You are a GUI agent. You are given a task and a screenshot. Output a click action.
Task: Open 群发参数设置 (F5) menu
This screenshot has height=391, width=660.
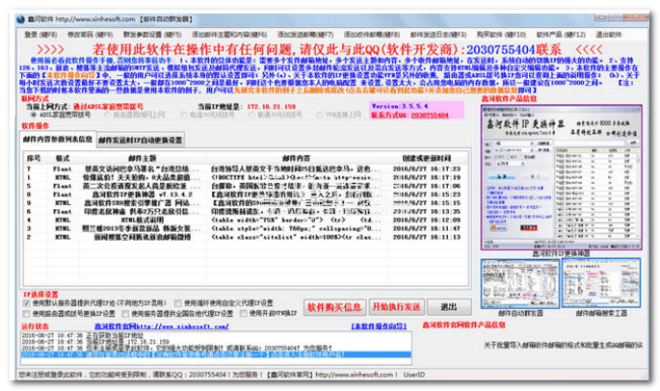click(x=152, y=35)
